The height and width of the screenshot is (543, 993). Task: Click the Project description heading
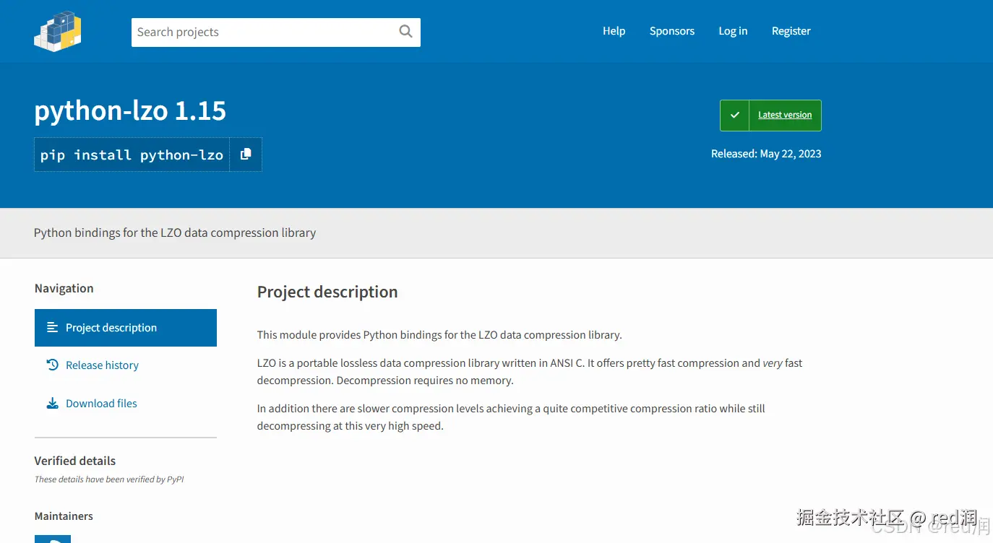point(327,292)
